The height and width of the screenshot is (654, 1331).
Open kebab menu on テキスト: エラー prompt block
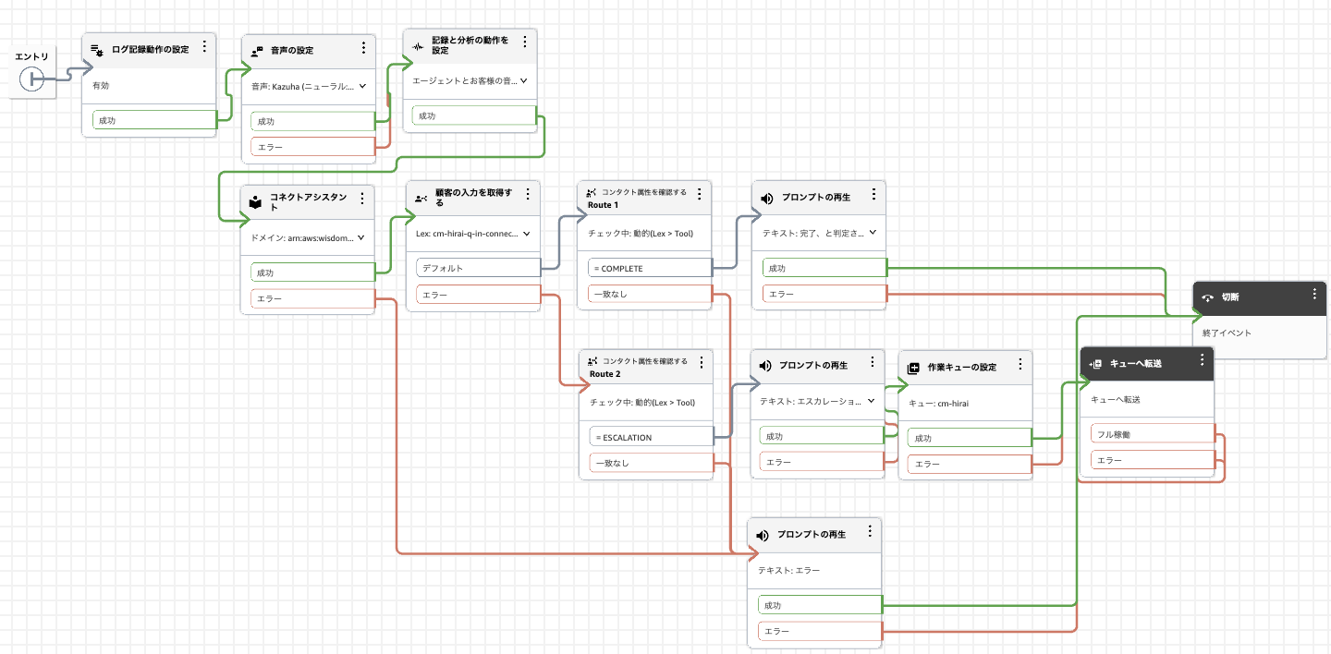[x=869, y=532]
